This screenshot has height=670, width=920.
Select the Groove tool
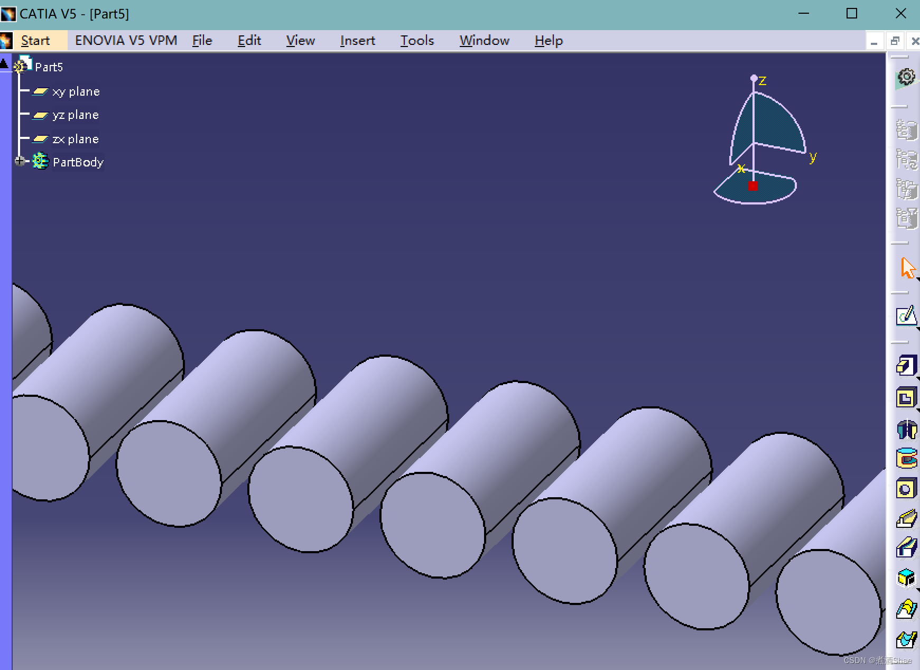[906, 459]
